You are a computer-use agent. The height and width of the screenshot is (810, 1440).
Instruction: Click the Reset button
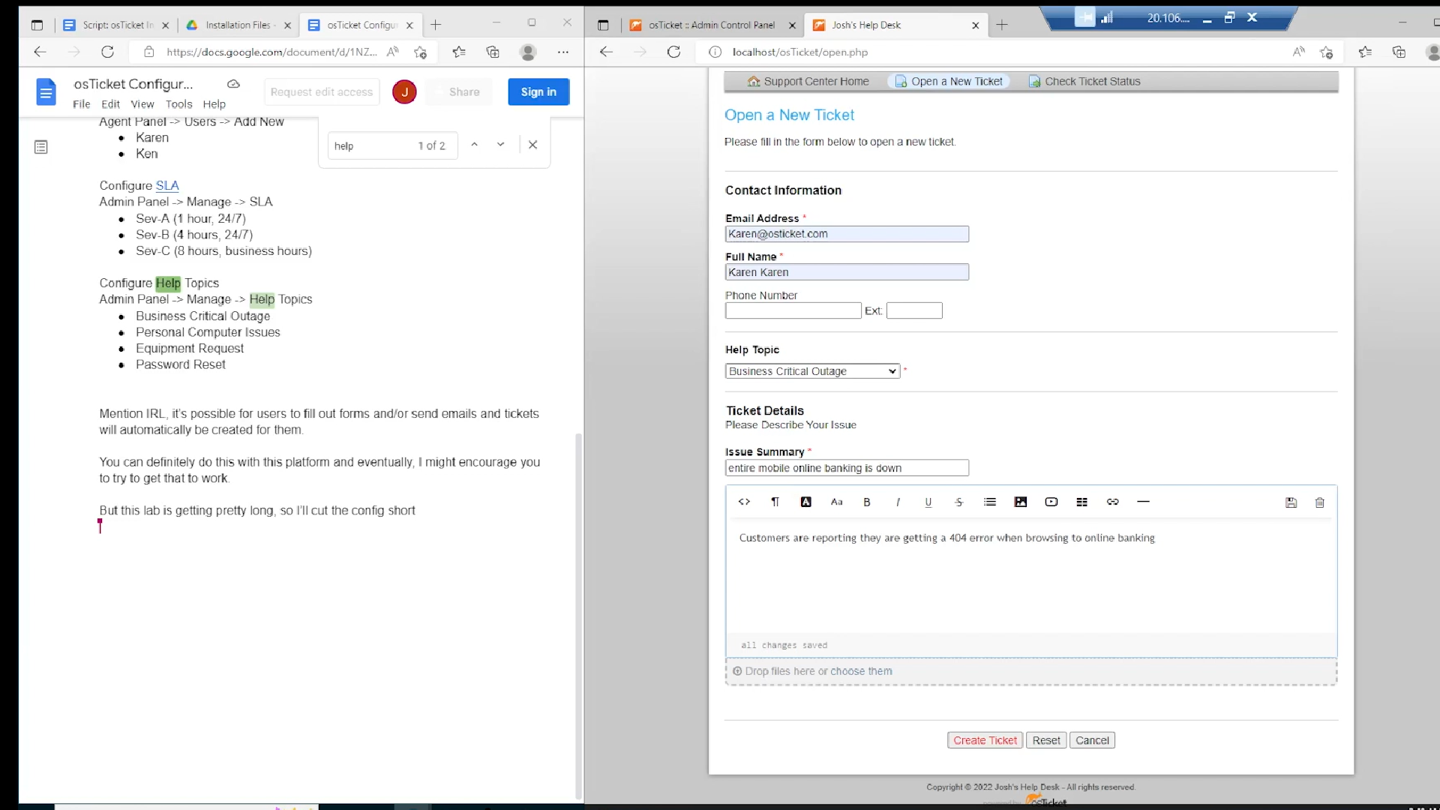tap(1045, 740)
